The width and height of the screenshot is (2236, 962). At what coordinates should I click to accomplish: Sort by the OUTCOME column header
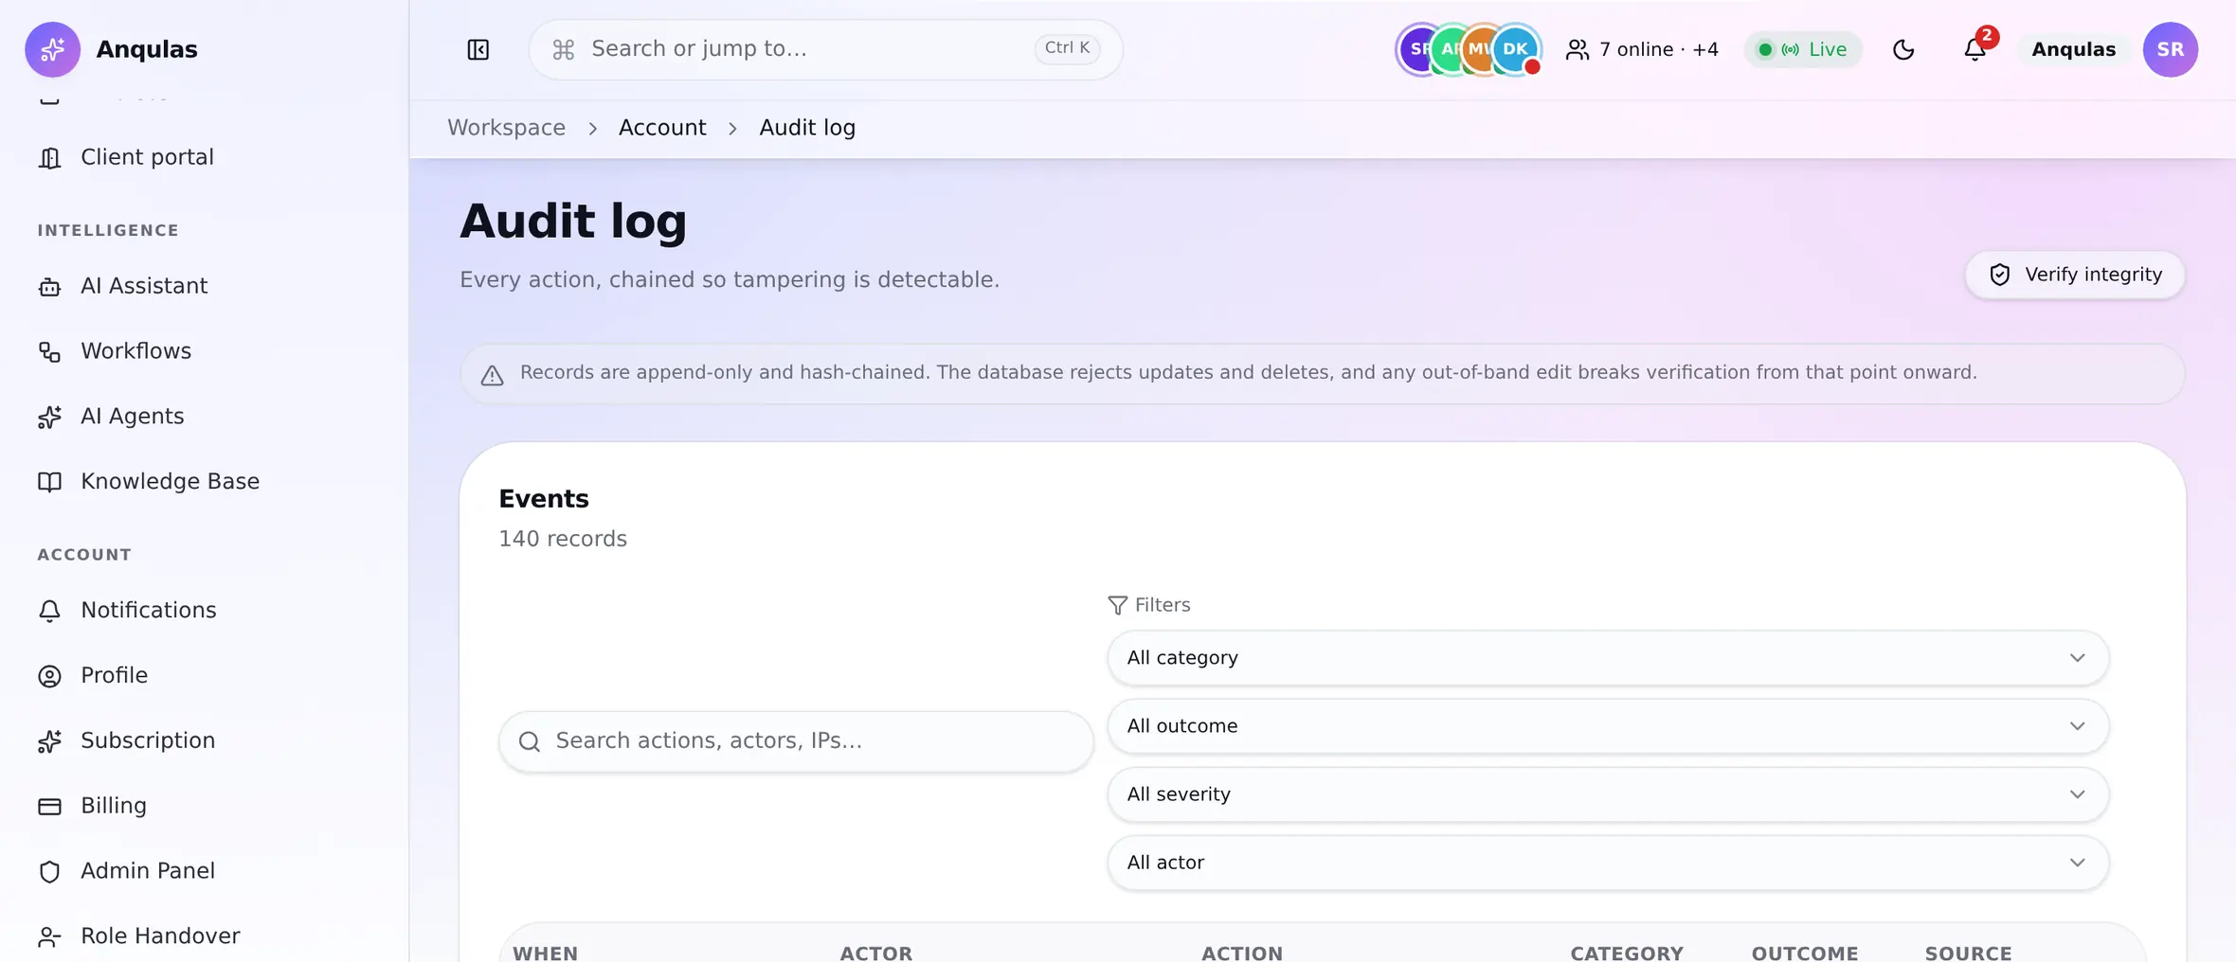(1804, 953)
